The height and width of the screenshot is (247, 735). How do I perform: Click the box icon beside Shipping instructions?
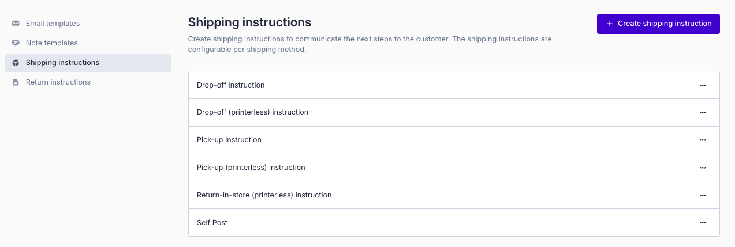(16, 63)
